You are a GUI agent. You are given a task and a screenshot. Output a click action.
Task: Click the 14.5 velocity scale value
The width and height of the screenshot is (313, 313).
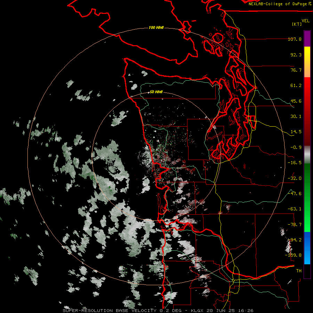[296, 132]
